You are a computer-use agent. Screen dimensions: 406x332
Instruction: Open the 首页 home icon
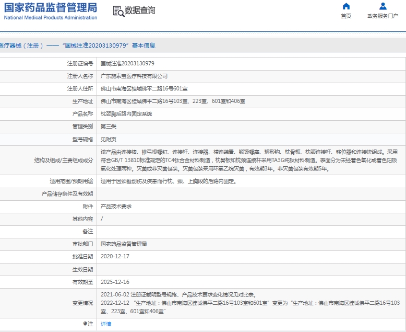tap(346, 6)
